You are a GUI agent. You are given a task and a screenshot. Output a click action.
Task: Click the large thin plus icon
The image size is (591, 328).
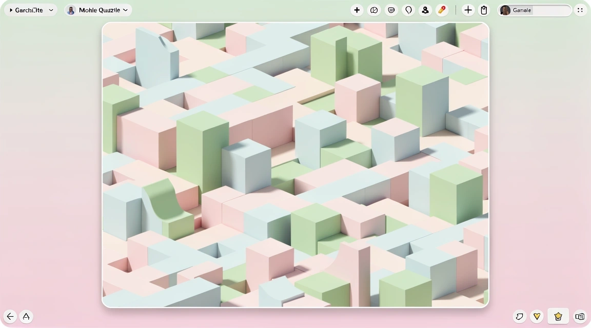[468, 10]
